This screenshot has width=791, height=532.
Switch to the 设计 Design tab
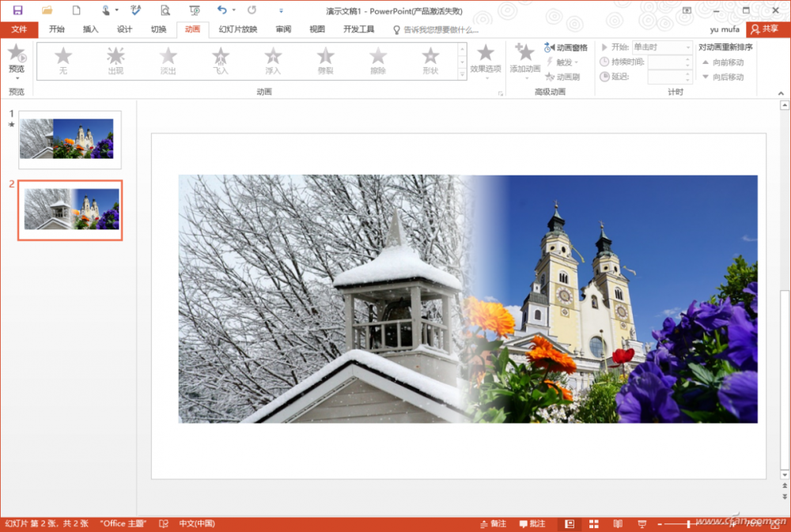tap(124, 29)
